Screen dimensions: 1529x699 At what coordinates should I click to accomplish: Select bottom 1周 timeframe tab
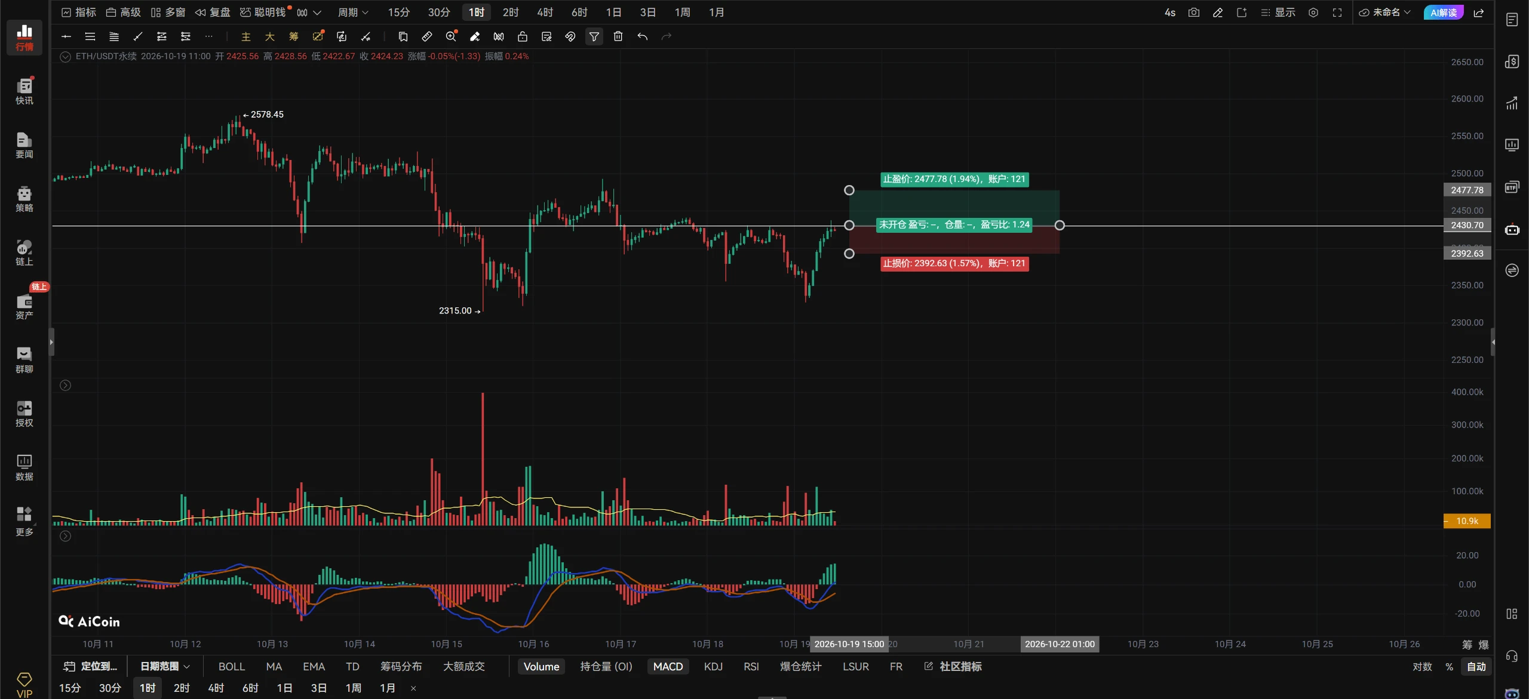coord(353,688)
